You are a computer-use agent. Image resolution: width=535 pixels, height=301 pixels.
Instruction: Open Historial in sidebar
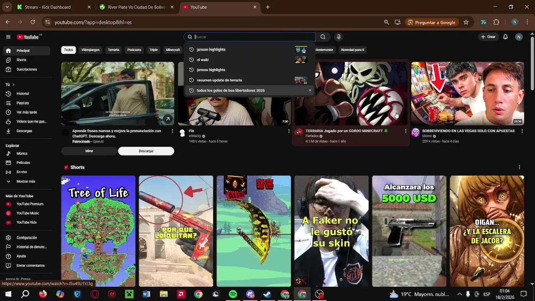[x=27, y=94]
